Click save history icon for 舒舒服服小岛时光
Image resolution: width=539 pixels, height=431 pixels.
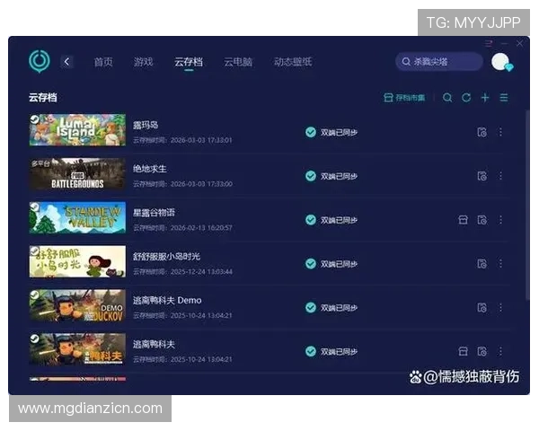pos(482,264)
